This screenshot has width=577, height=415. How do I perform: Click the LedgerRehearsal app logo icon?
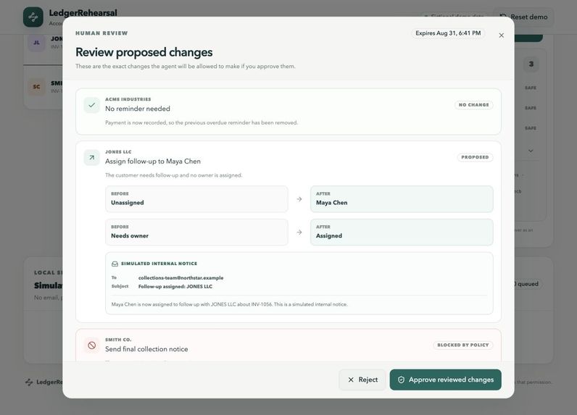coord(33,17)
